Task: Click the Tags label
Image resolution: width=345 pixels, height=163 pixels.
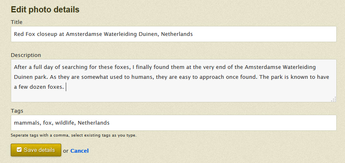Action: (17, 111)
